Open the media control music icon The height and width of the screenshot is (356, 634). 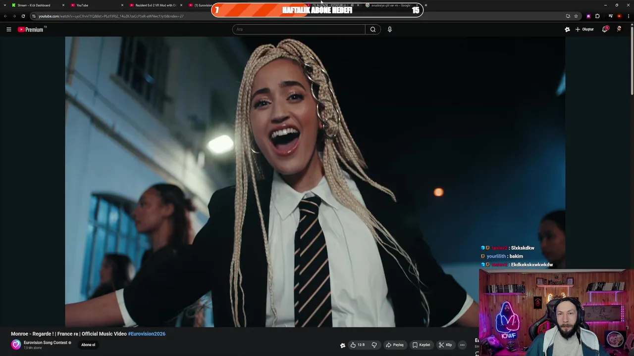[611, 16]
